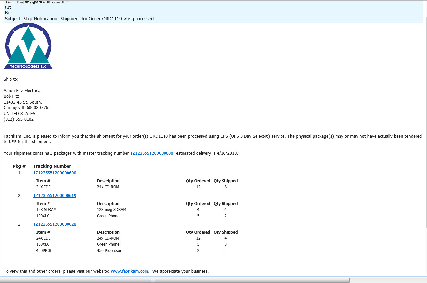The image size is (427, 283).
Task: Click '24x CD-ROM' description in package 1
Action: pos(108,187)
